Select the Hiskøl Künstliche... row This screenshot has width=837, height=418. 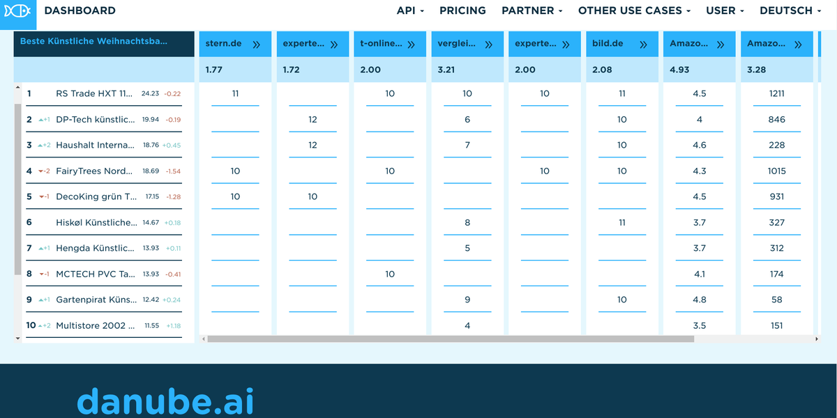tap(104, 222)
